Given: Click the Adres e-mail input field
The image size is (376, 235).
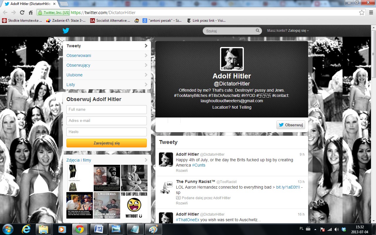Looking at the screenshot, I should pyautogui.click(x=106, y=121).
